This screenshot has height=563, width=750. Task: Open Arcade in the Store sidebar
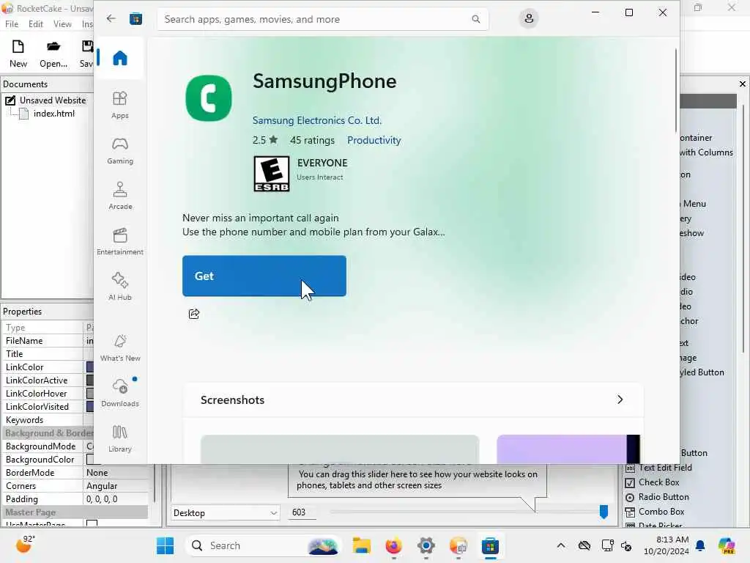pyautogui.click(x=119, y=196)
